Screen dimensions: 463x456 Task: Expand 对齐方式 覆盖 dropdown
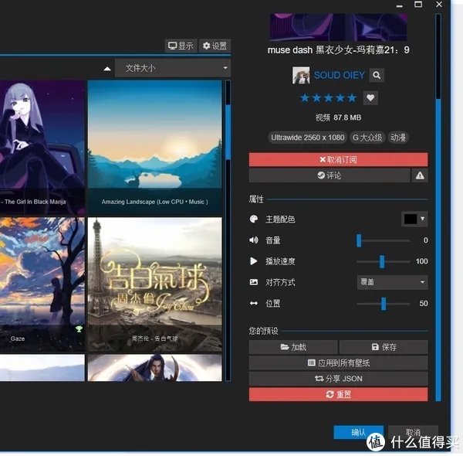click(392, 282)
